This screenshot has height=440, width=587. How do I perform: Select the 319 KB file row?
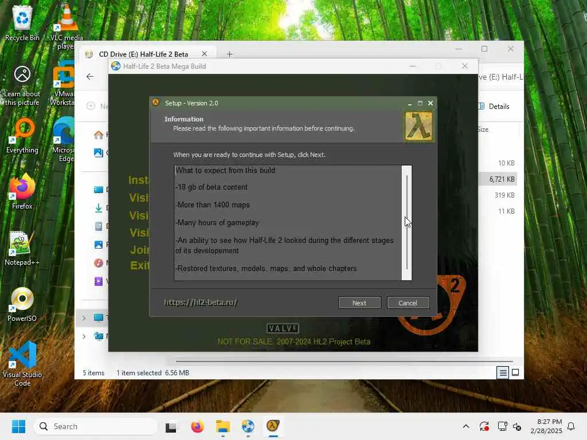[498, 195]
